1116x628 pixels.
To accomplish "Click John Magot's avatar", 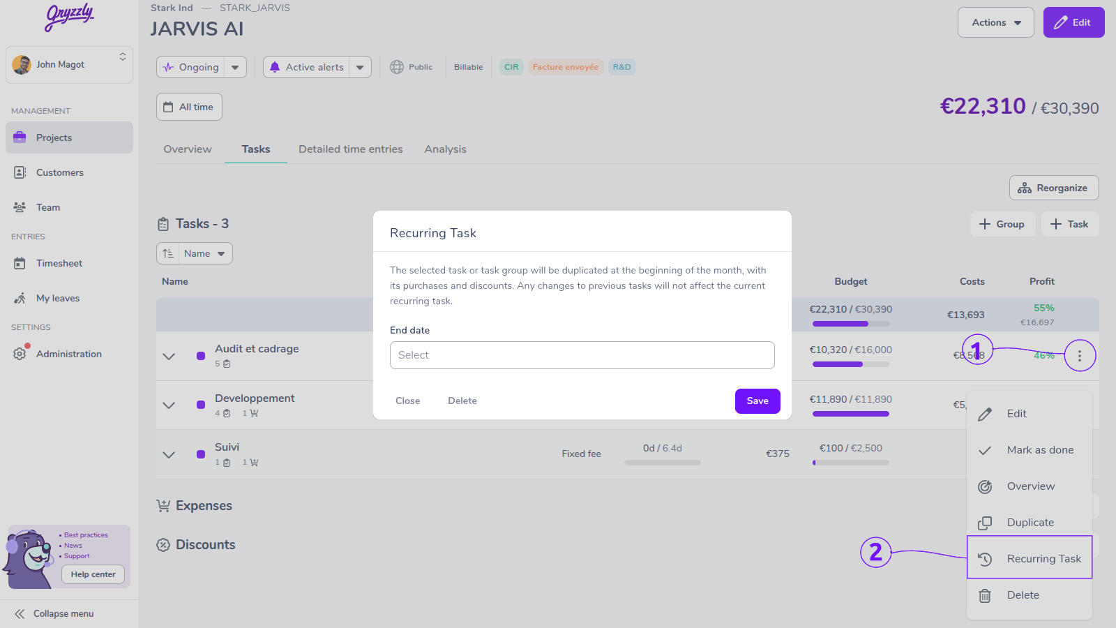I will point(22,65).
